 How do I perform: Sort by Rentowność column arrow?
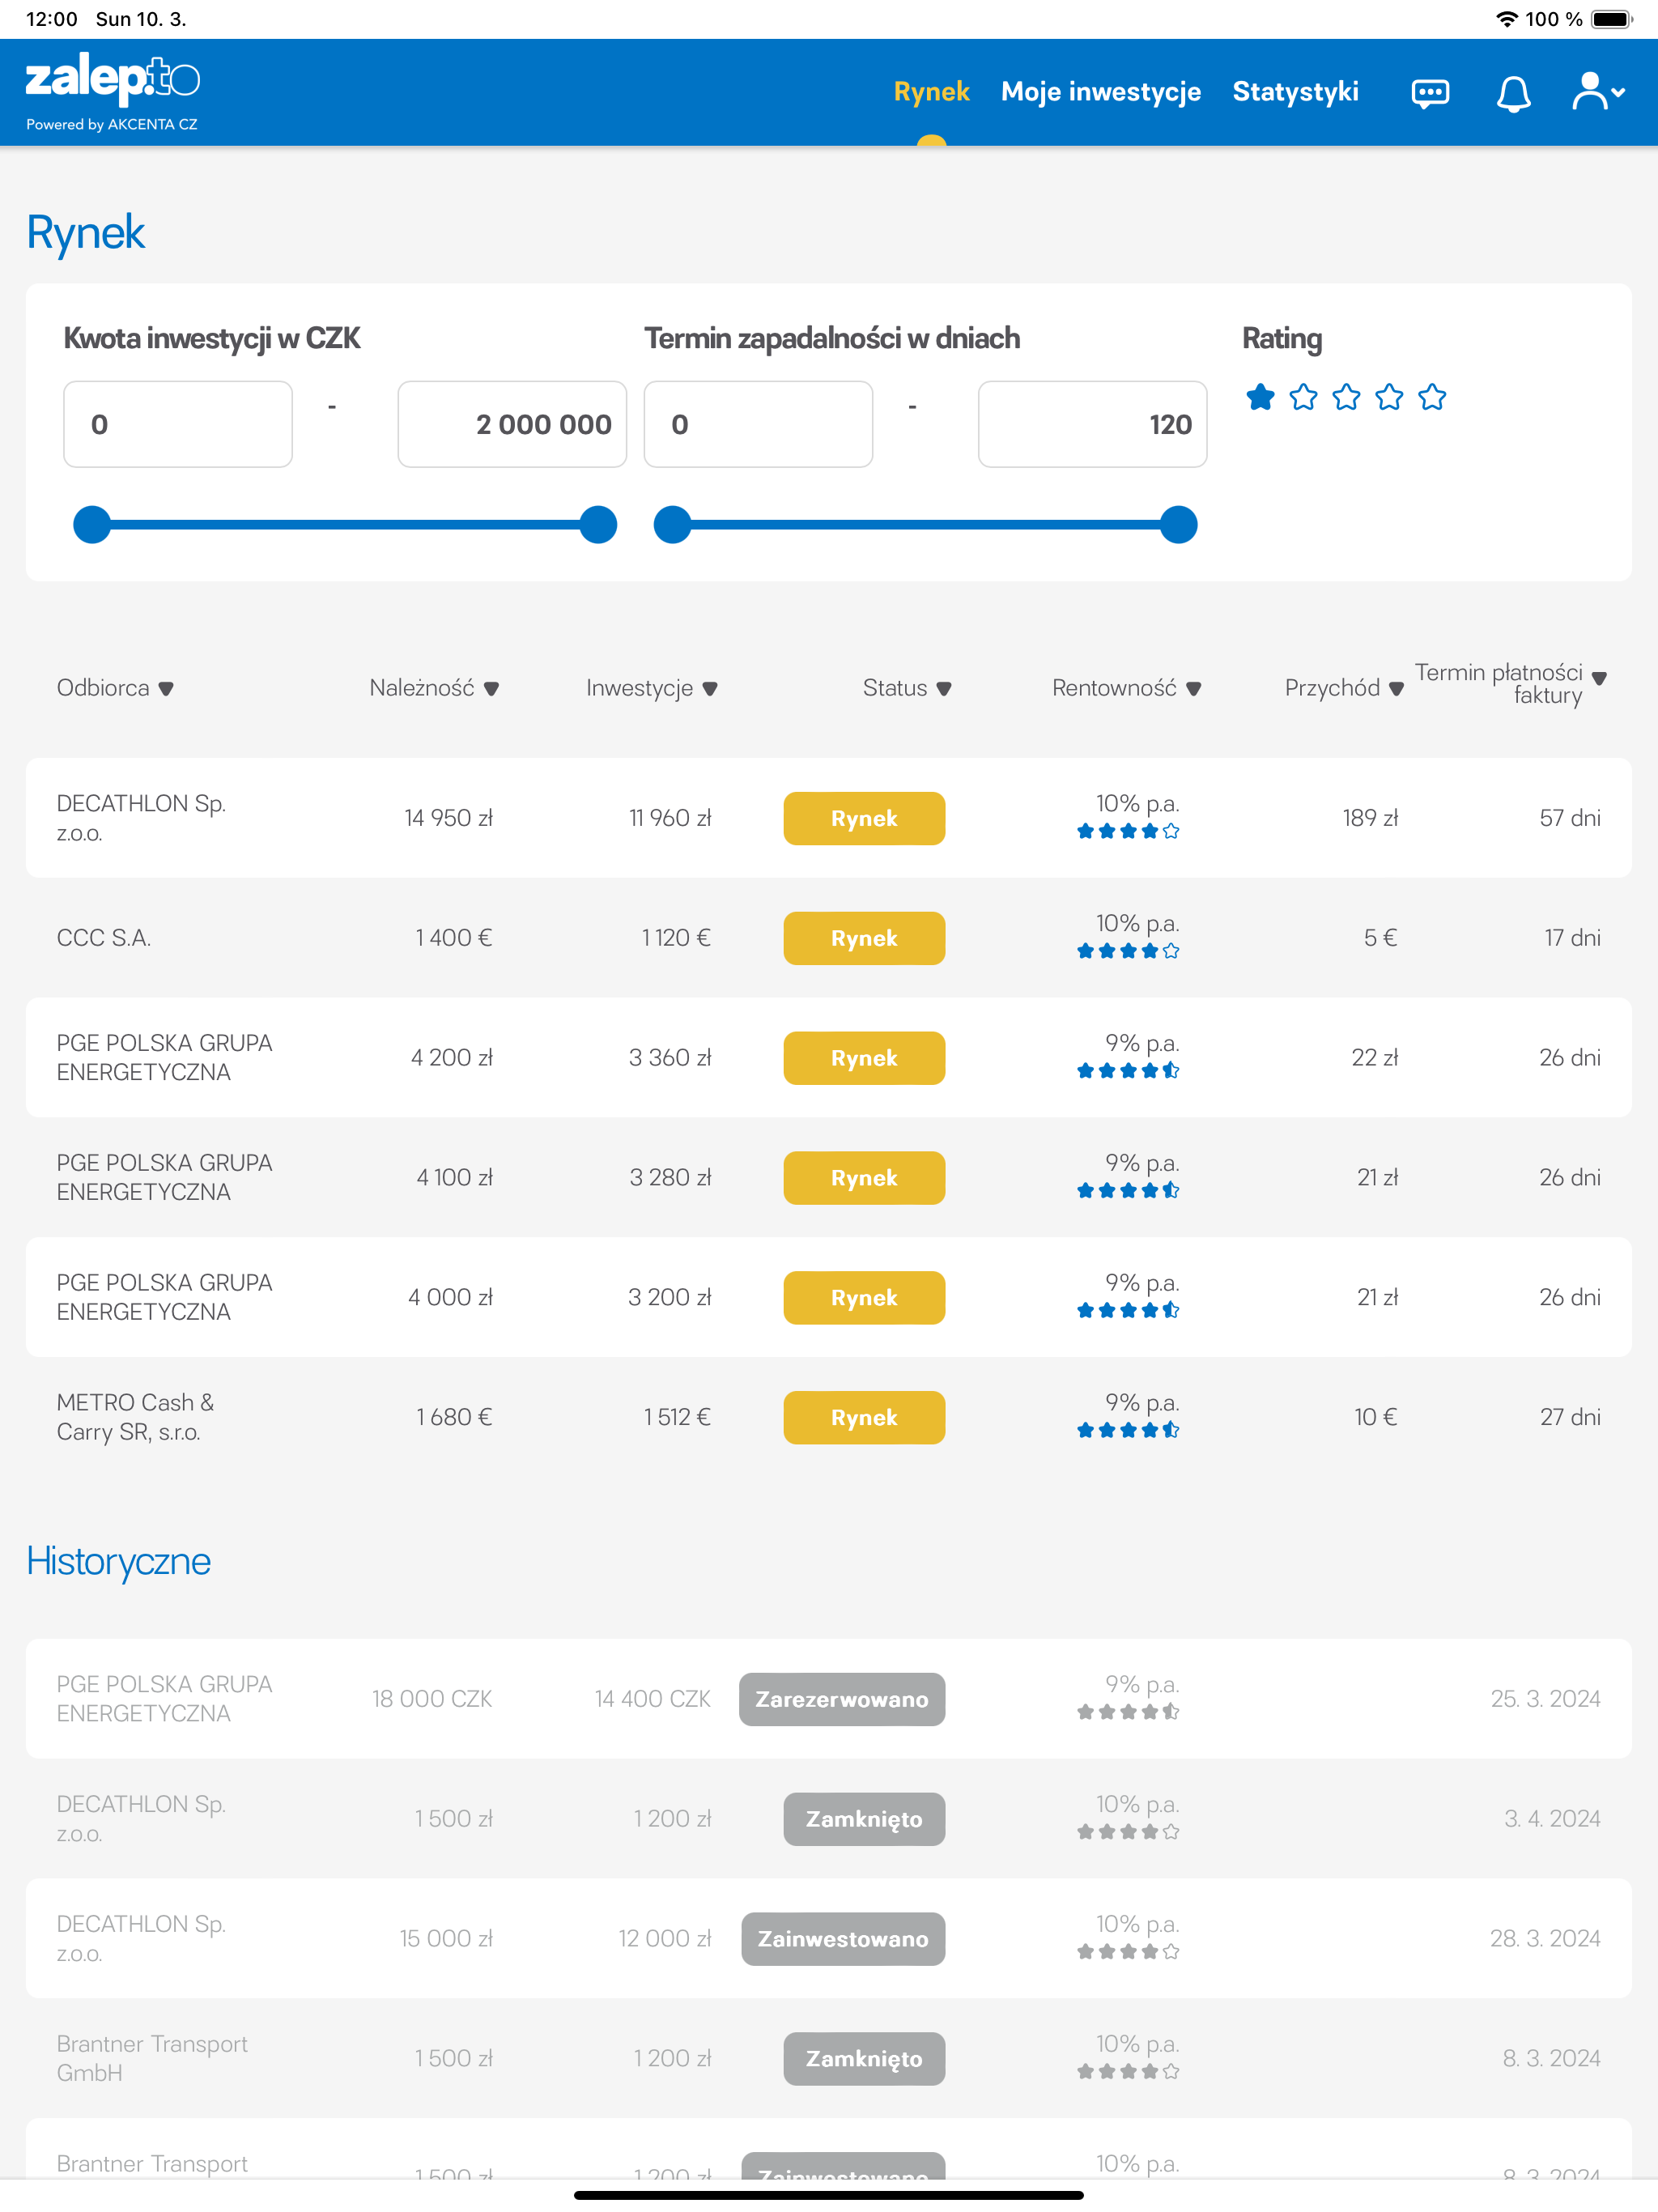coord(1193,689)
